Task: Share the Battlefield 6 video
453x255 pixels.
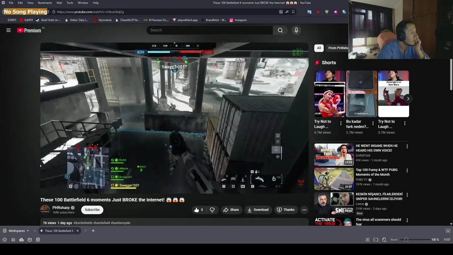Action: tap(231, 210)
